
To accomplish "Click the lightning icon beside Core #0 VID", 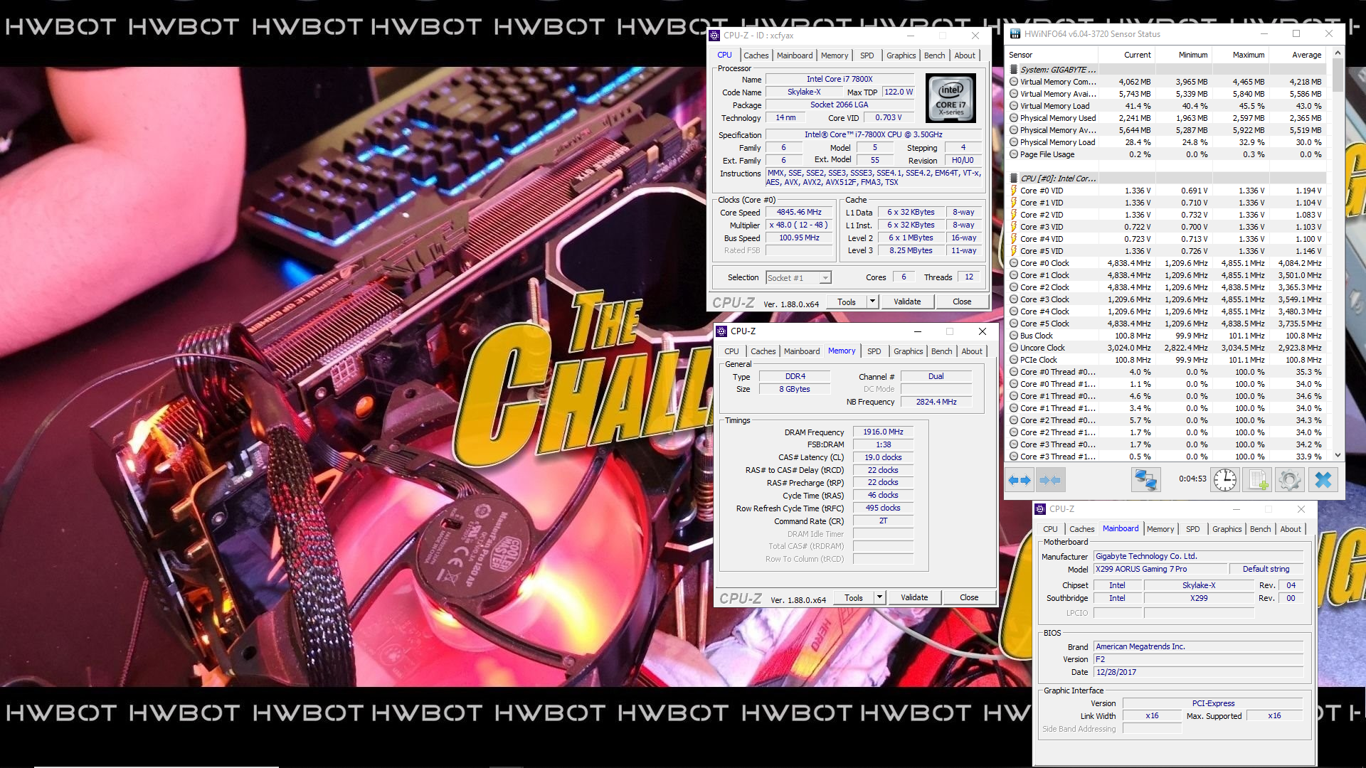I will 1014,191.
